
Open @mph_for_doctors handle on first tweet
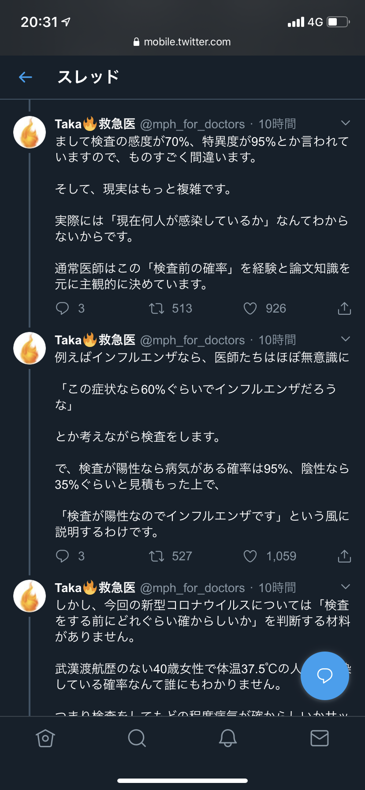(192, 124)
